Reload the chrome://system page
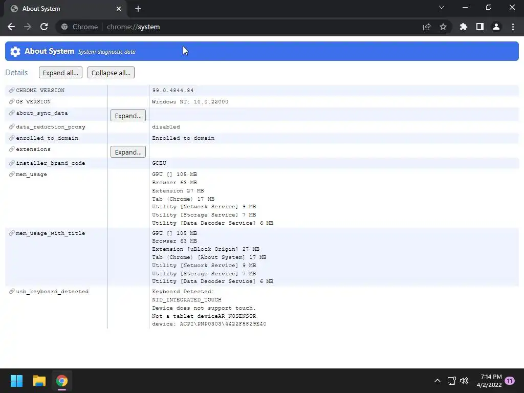Screen dimensions: 524x393 44,27
